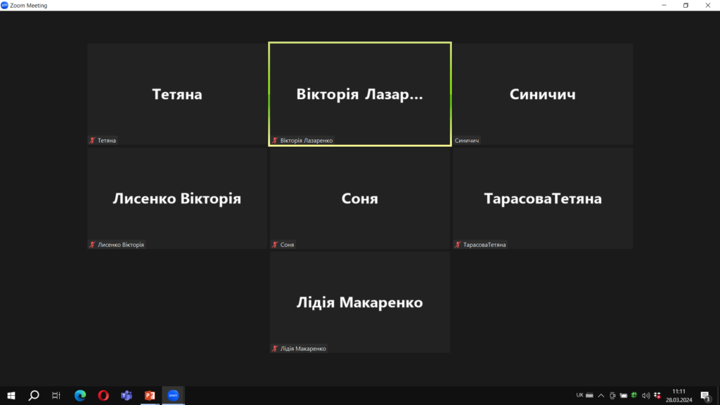Open Task View on taskbar
This screenshot has width=720, height=405.
coord(56,395)
